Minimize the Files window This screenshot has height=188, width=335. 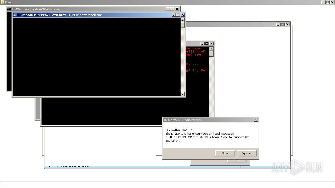pos(323,2)
